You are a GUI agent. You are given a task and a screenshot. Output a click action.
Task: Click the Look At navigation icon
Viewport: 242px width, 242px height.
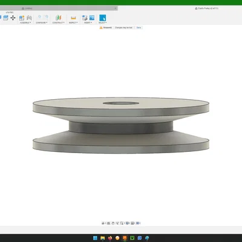tap(108, 223)
